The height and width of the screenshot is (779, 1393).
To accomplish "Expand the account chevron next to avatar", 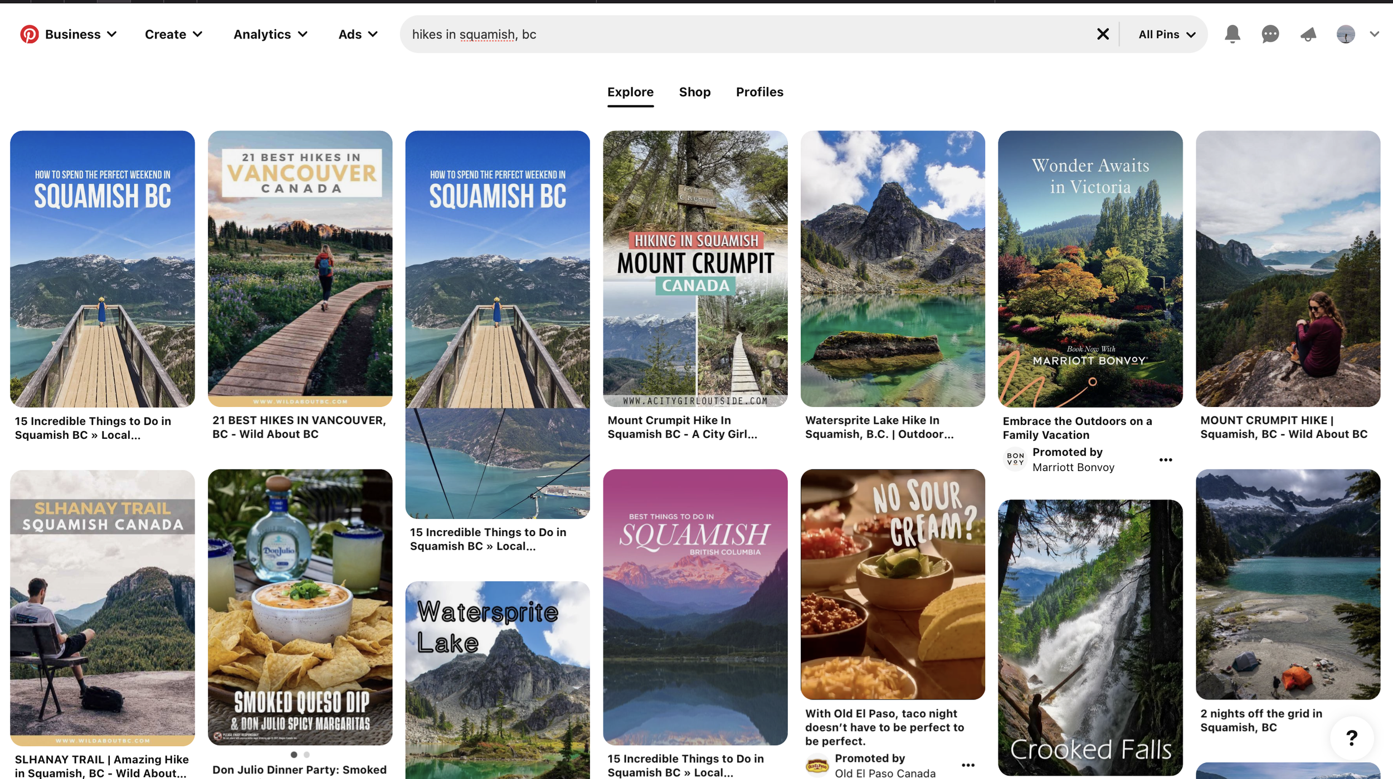I will [1374, 35].
